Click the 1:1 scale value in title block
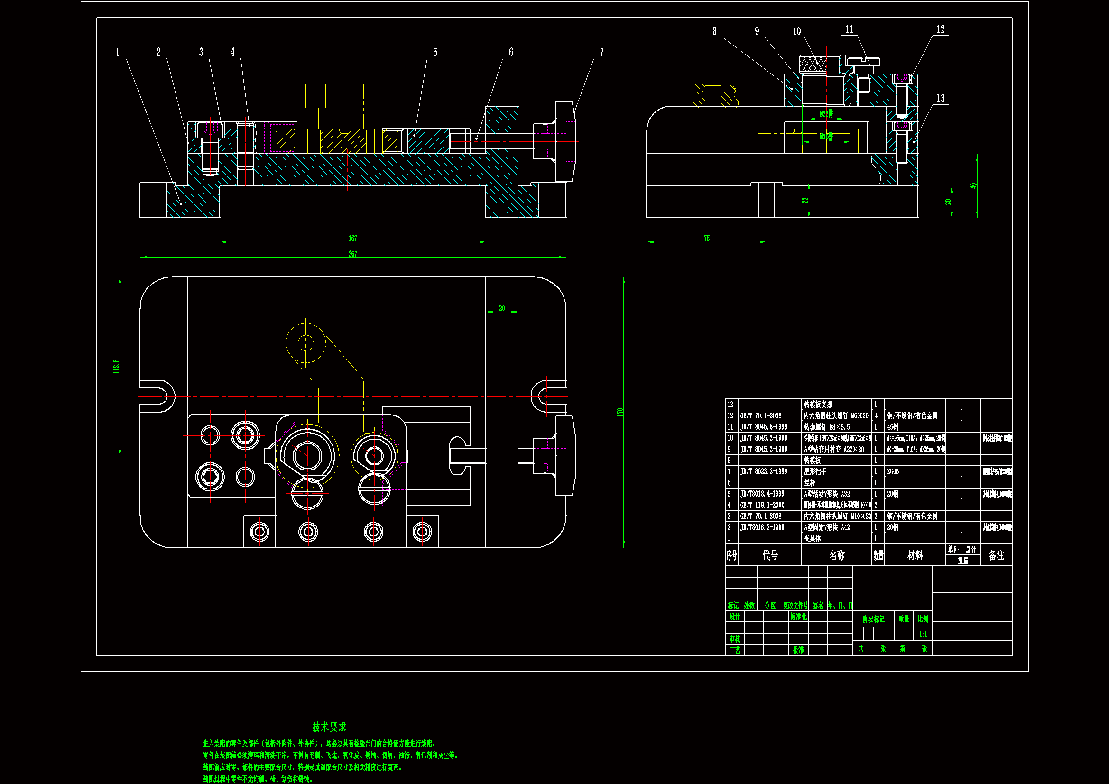 (923, 634)
